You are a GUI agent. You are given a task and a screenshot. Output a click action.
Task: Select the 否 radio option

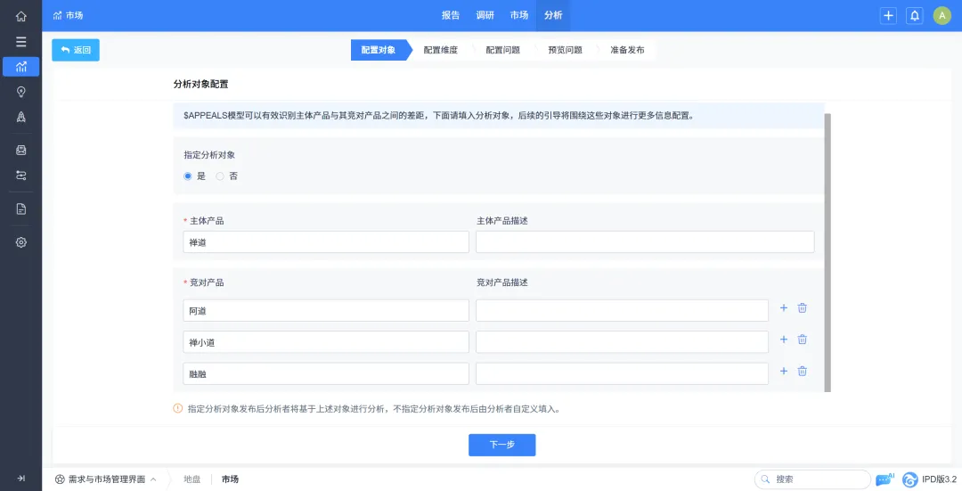pyautogui.click(x=220, y=176)
